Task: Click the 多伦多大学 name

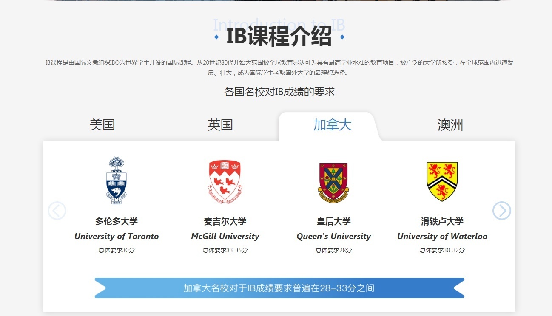Action: pyautogui.click(x=117, y=221)
